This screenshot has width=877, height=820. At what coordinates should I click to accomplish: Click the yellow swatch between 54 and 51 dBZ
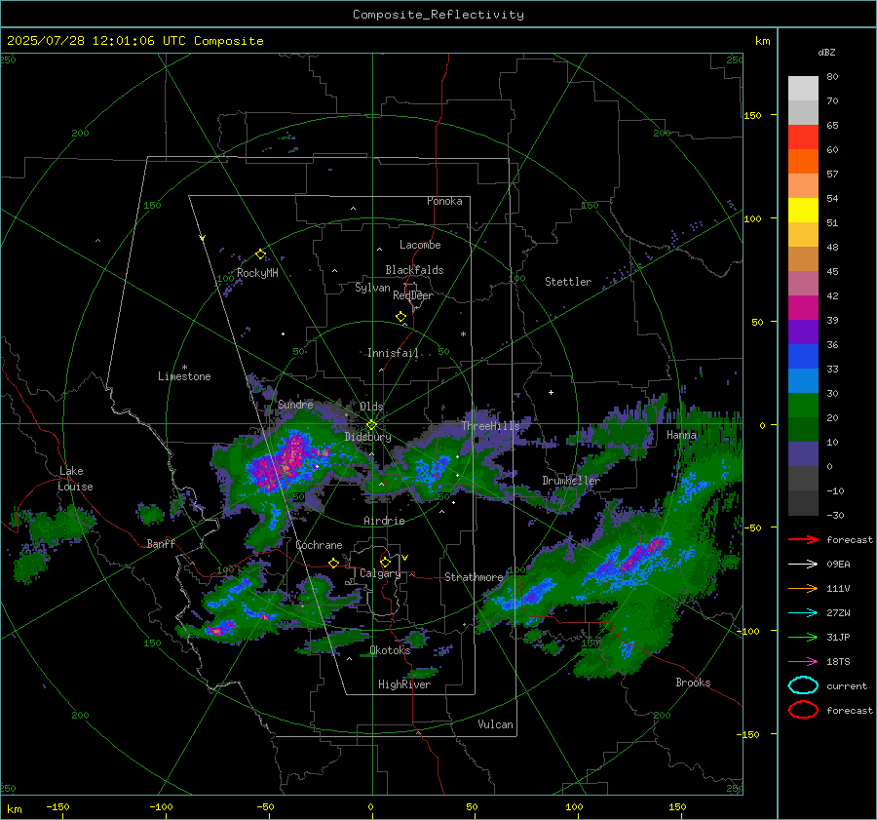pyautogui.click(x=803, y=211)
